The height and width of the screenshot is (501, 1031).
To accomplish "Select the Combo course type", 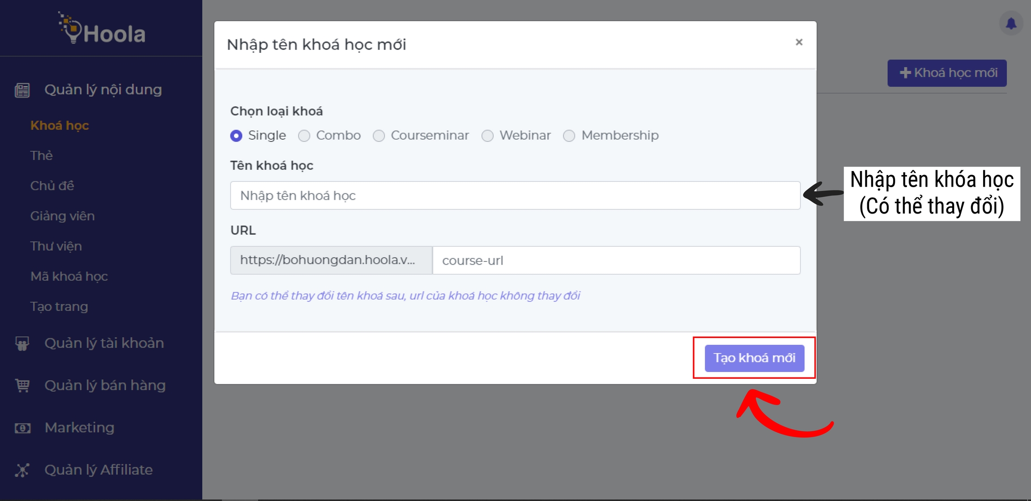I will tap(304, 136).
